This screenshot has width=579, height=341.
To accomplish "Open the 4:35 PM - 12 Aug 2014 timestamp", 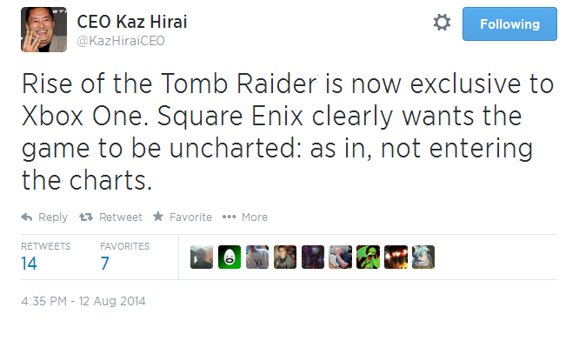I will coord(83,301).
